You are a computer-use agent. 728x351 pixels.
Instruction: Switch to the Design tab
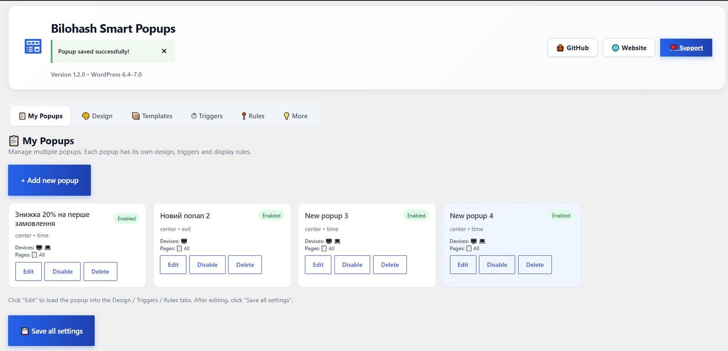tap(97, 116)
